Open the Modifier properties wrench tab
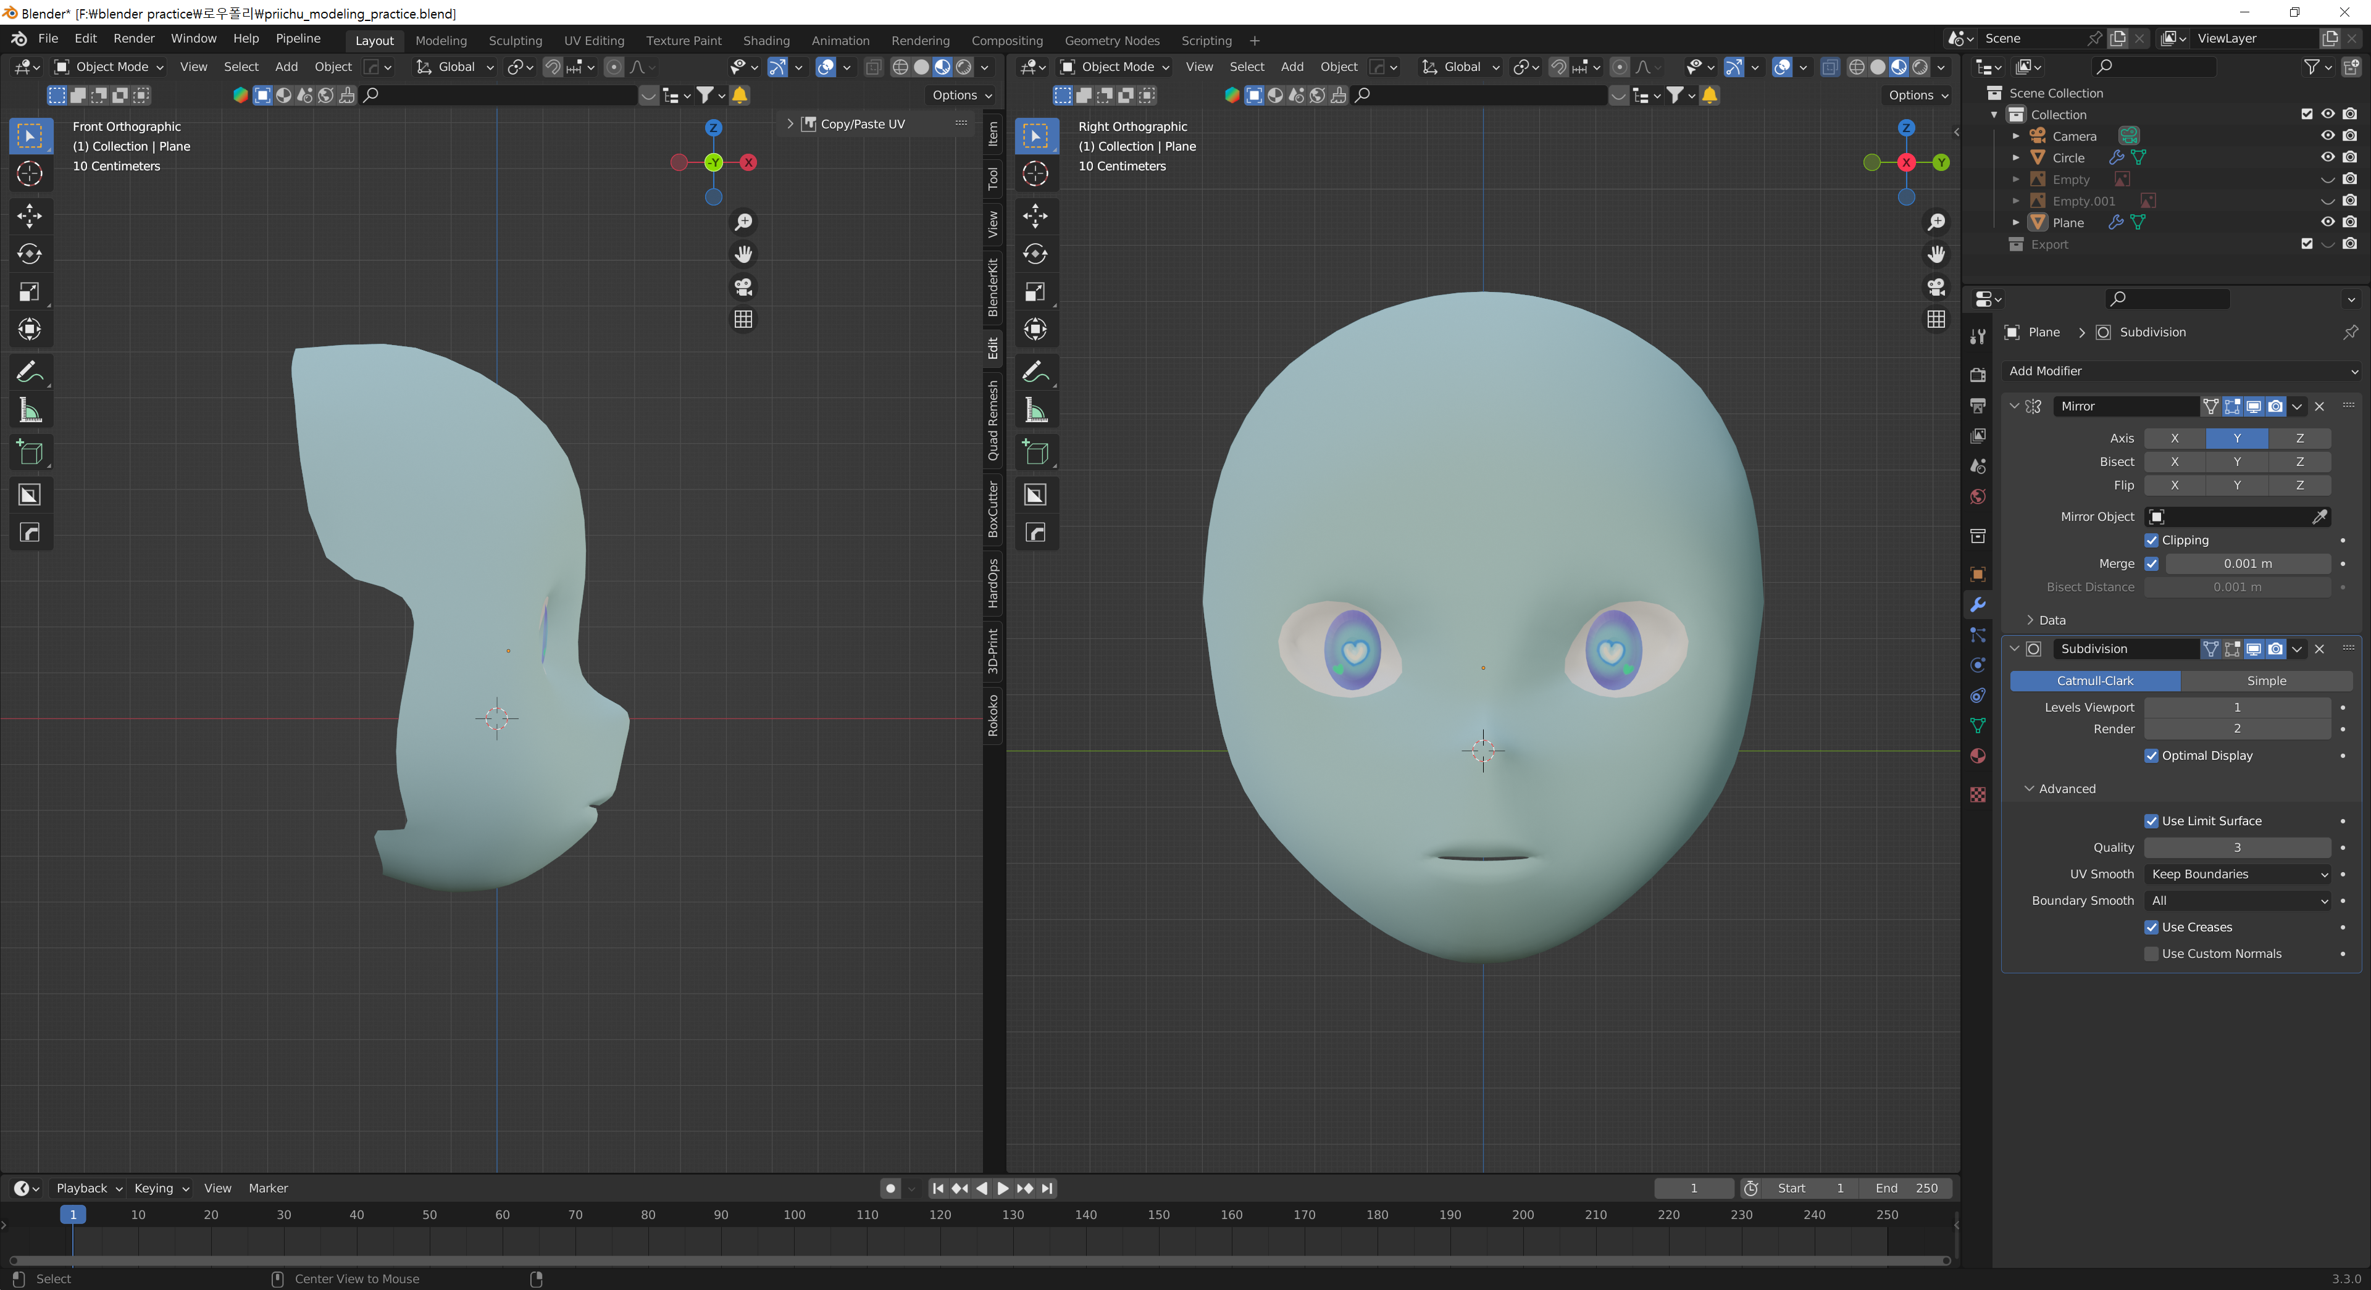The width and height of the screenshot is (2371, 1290). click(1977, 604)
